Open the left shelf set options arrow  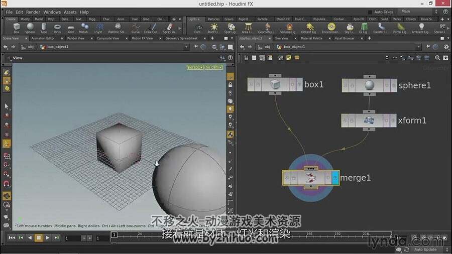tap(180, 19)
